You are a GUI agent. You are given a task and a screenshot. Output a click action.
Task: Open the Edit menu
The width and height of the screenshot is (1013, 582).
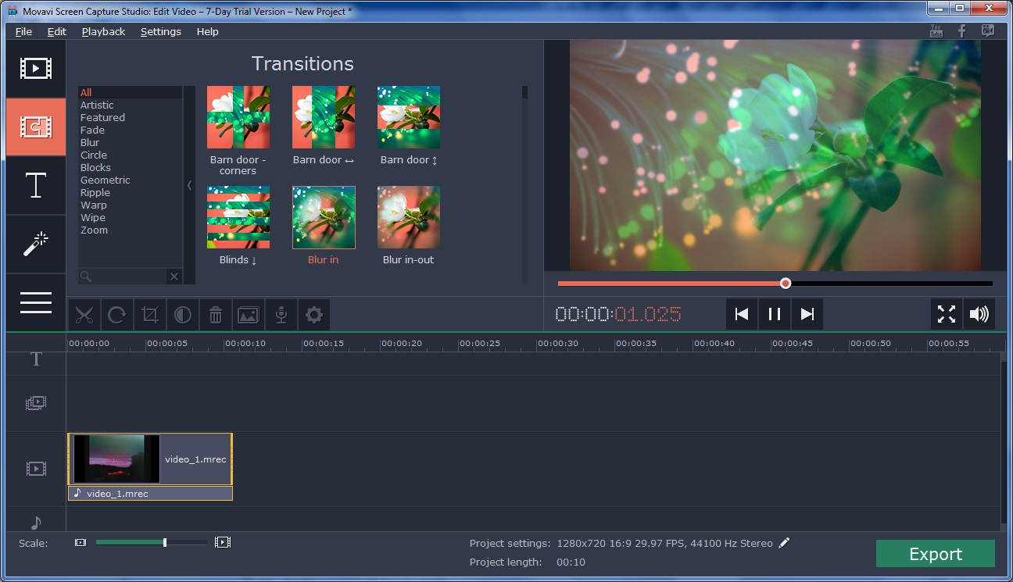pyautogui.click(x=57, y=31)
